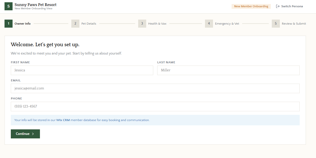316x158 pixels.
Task: Click the New Member Onboarding View subtitle
Action: 33,9
